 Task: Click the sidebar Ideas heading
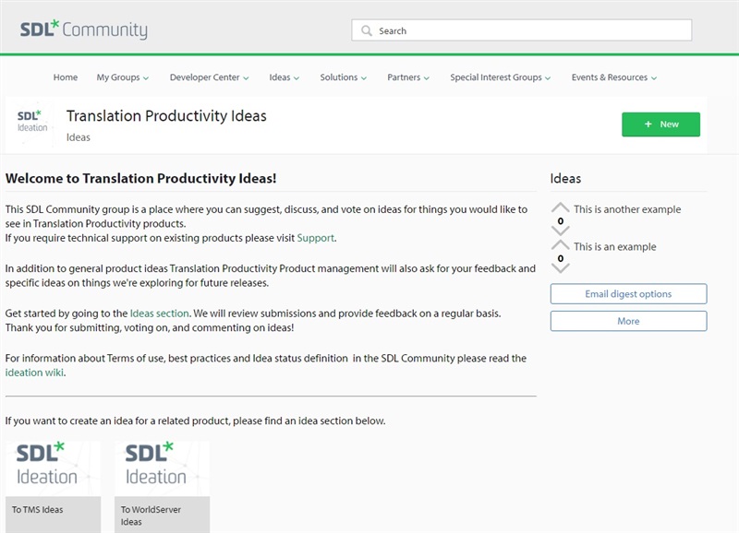pyautogui.click(x=565, y=178)
